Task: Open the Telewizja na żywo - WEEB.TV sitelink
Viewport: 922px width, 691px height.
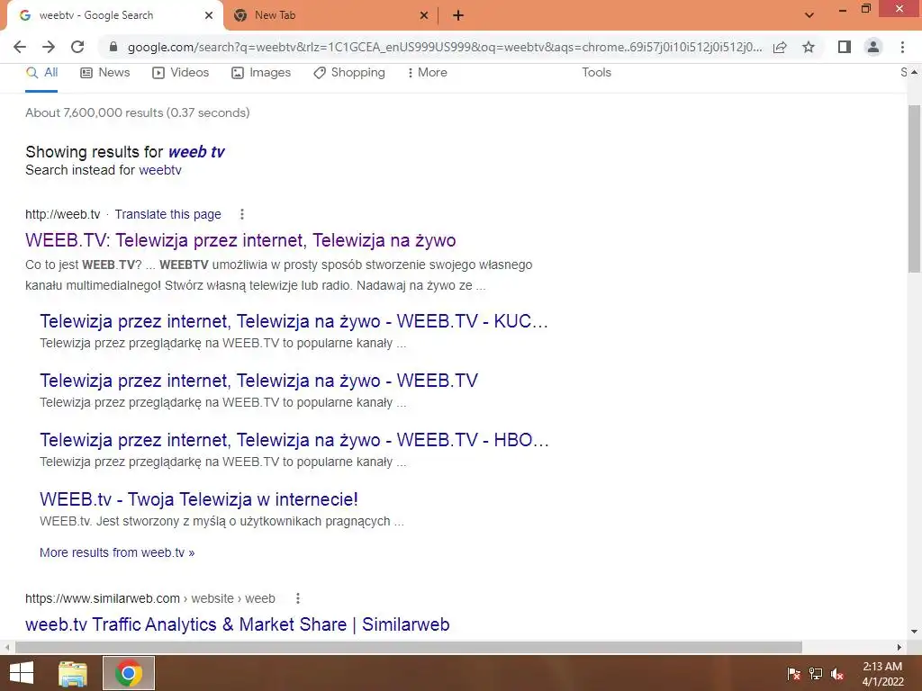Action: [x=258, y=381]
